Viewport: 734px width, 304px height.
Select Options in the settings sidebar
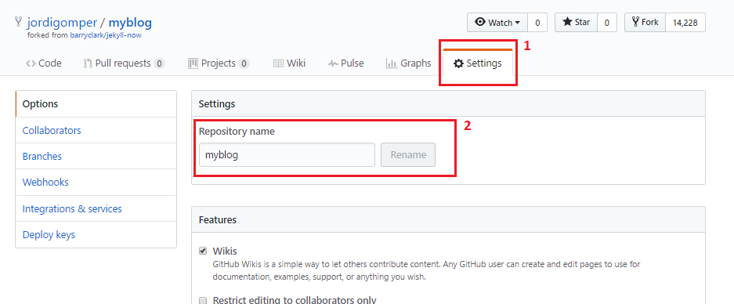tap(96, 104)
